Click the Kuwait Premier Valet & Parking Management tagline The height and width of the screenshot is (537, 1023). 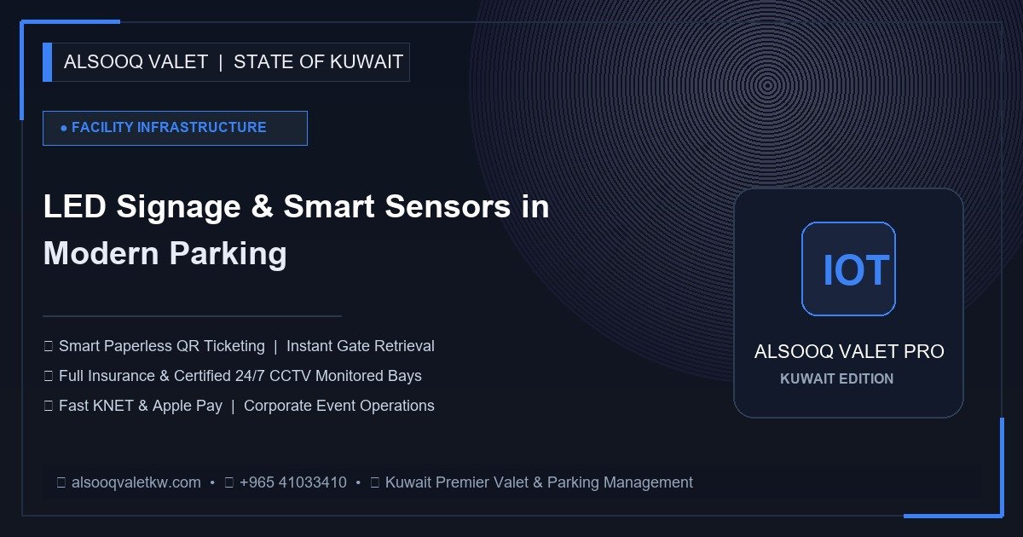[x=539, y=482]
